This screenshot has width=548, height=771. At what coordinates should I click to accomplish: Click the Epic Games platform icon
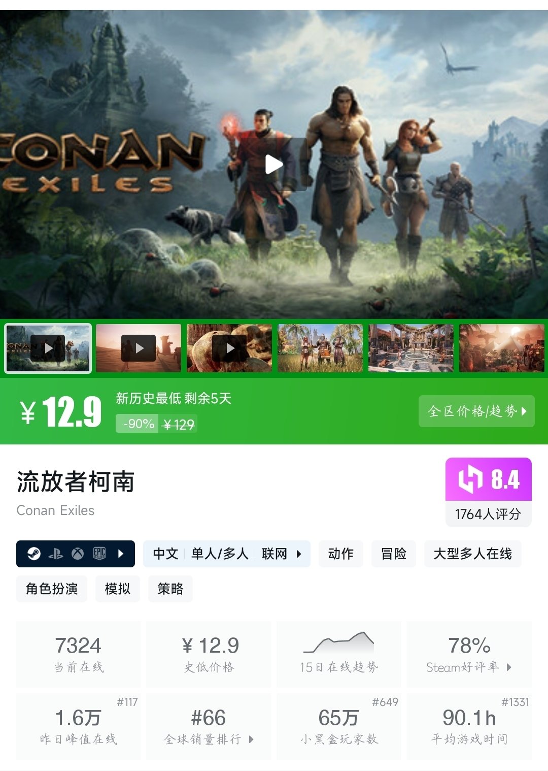click(99, 554)
